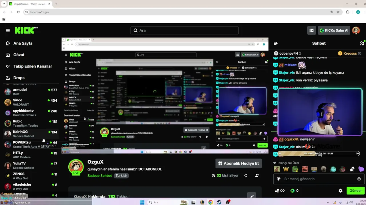Open the browser extensions puzzle icon
The image size is (366, 205).
point(348,12)
